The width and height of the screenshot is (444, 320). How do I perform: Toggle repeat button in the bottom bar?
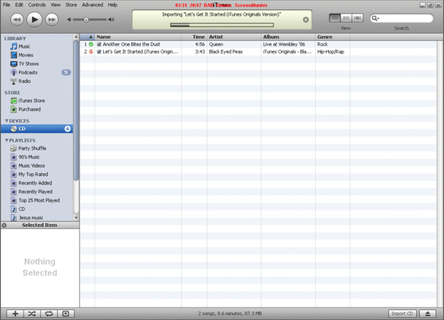49,314
